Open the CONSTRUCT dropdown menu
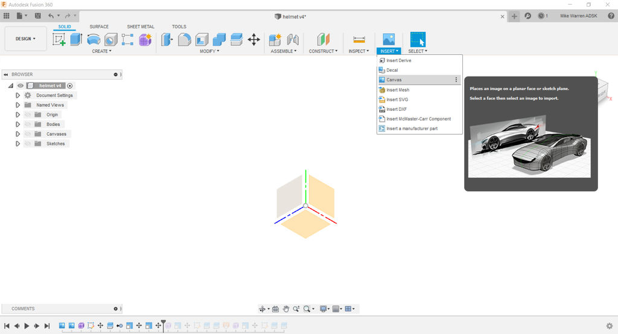The height and width of the screenshot is (334, 618). (x=323, y=51)
